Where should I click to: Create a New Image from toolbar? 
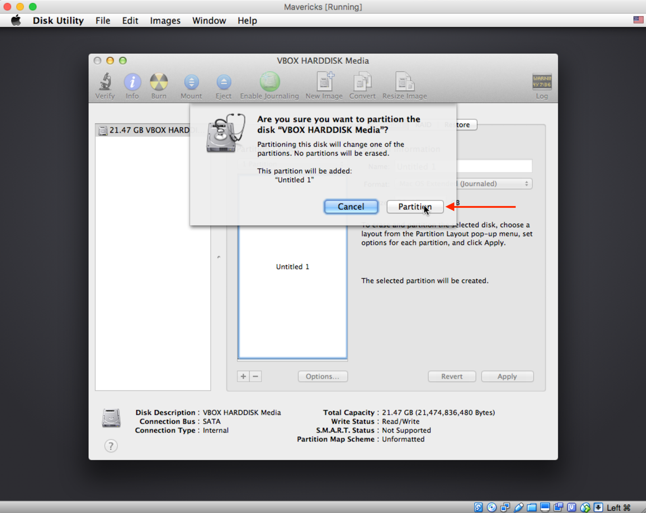(x=324, y=82)
